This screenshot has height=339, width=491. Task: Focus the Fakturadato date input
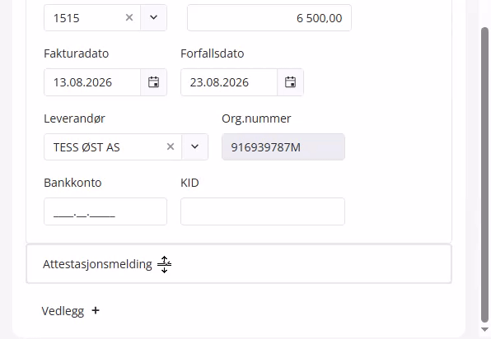[92, 82]
